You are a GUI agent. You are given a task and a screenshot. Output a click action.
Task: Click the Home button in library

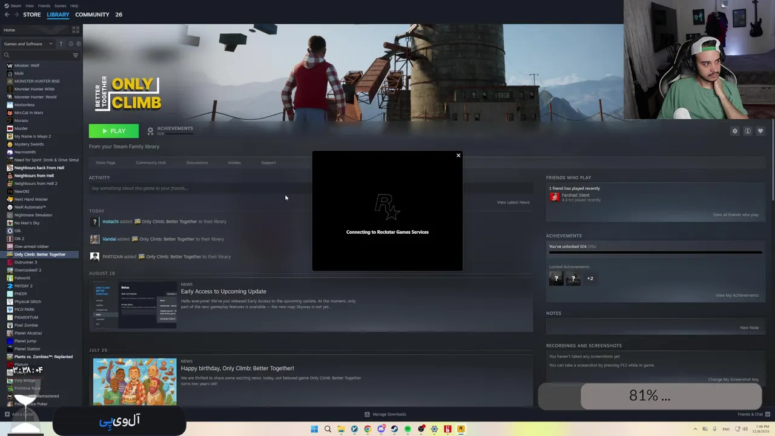[x=36, y=30]
